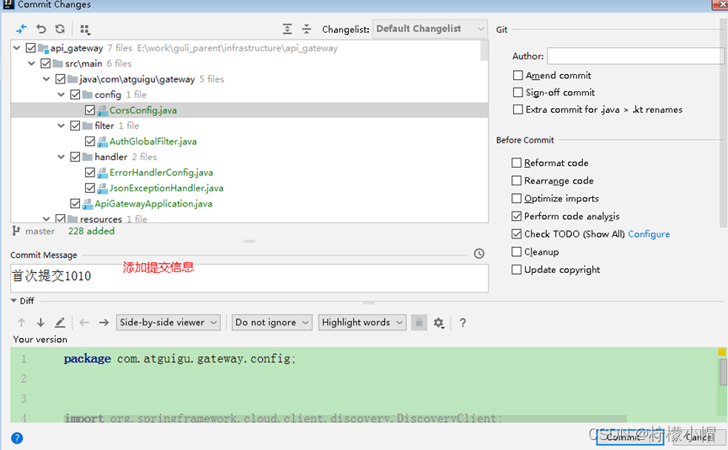Click the Expand All tree icon

coord(287,29)
